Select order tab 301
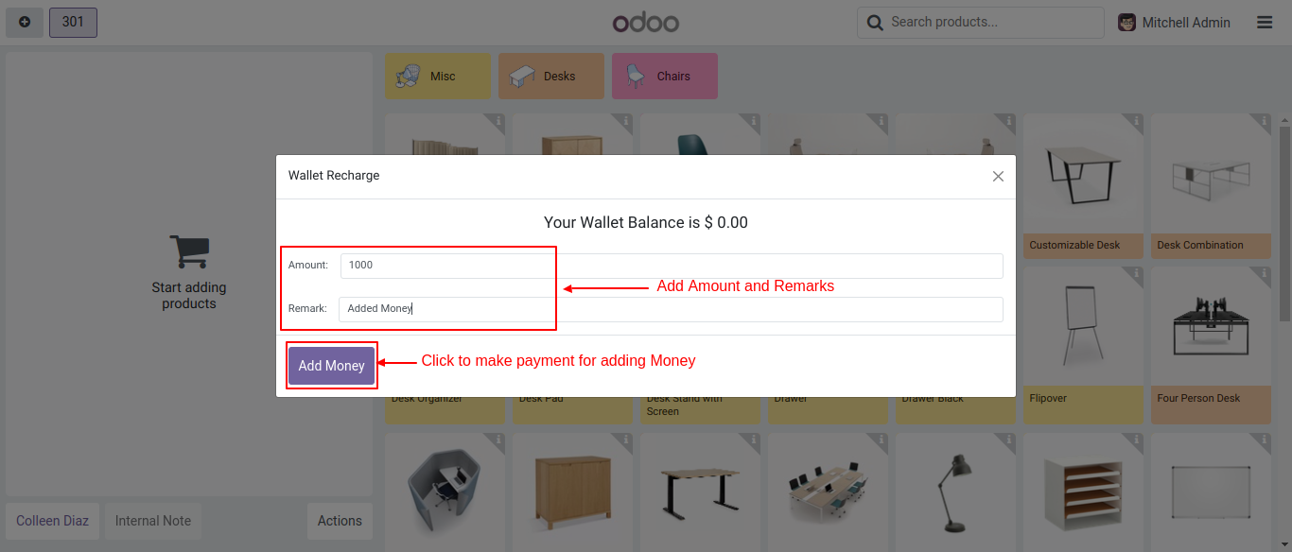Viewport: 1292px width, 552px height. pyautogui.click(x=73, y=22)
